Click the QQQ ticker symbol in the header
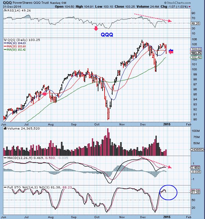 click(7, 3)
